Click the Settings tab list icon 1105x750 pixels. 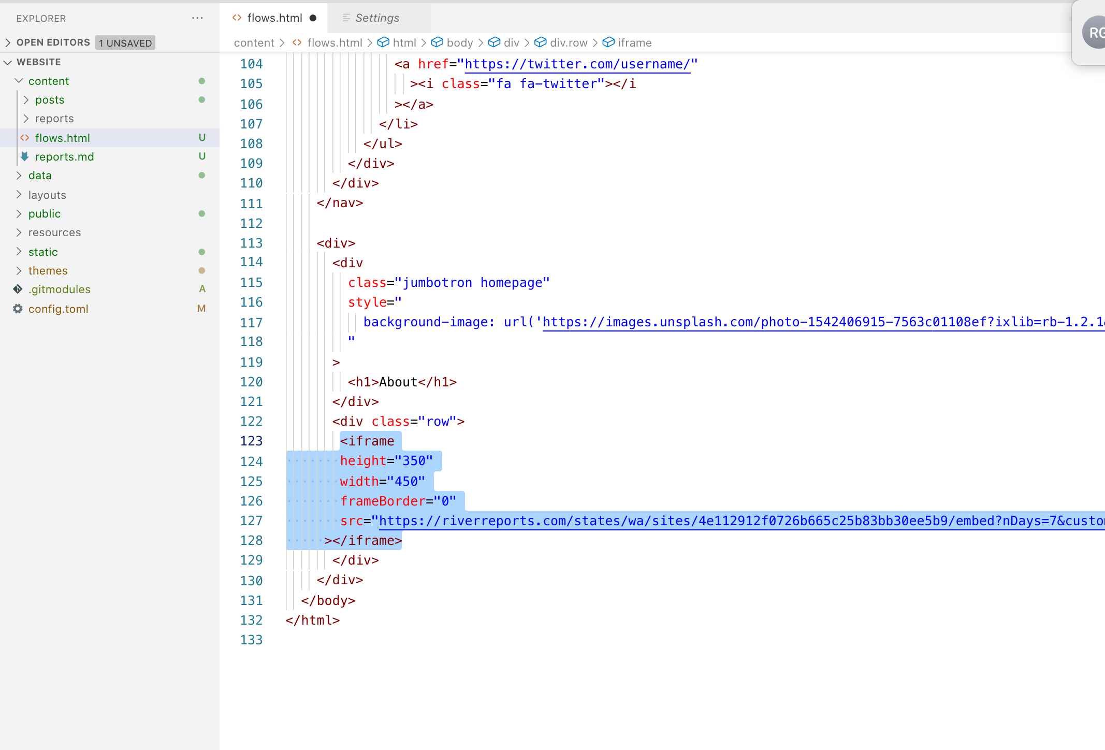[346, 18]
